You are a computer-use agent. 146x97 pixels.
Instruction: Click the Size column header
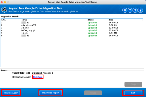[x=111, y=20]
